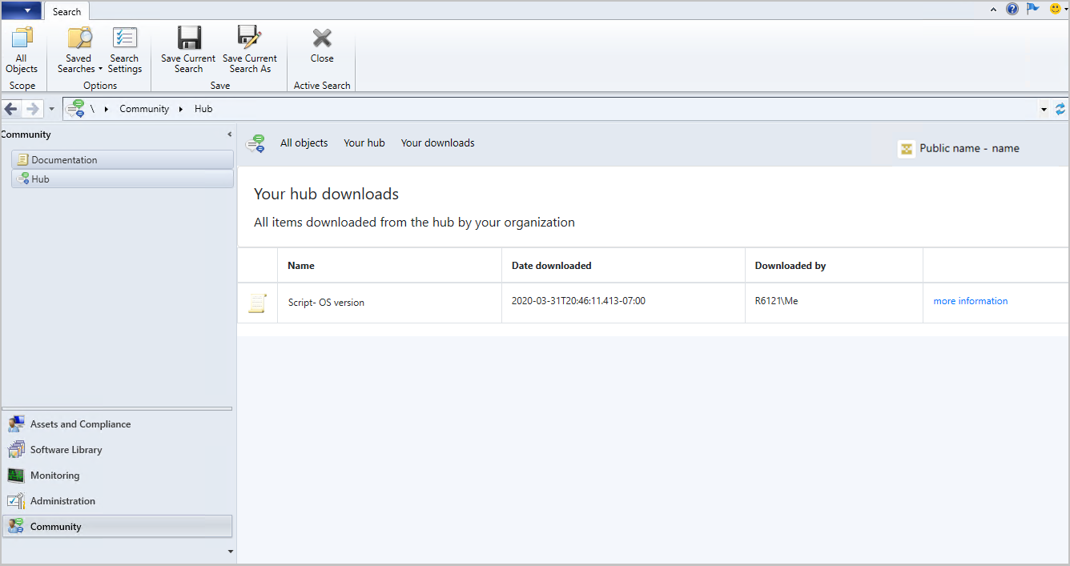This screenshot has height=566, width=1070.
Task: Collapse the Community navigation pane
Action: coord(230,134)
